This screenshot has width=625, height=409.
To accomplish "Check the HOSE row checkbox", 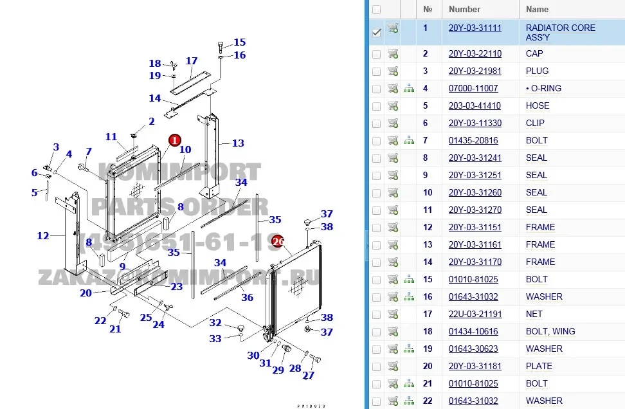I will [376, 107].
